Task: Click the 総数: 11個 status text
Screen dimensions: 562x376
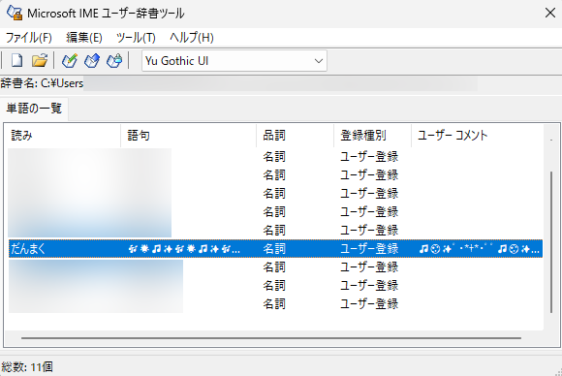Action: point(27,366)
